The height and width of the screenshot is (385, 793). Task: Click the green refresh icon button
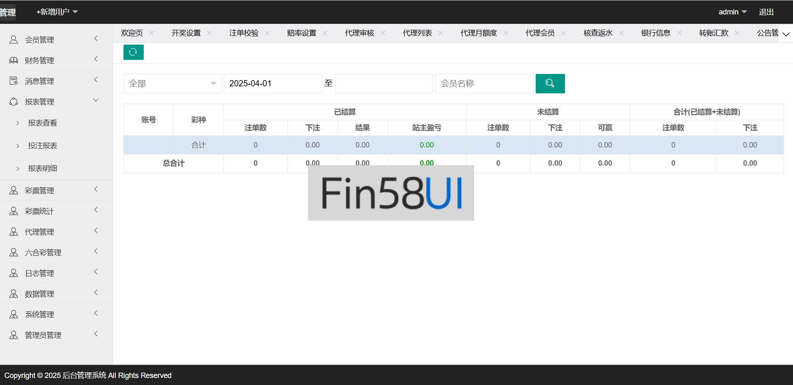tap(133, 52)
